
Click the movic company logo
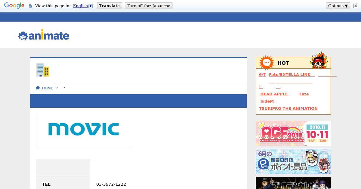tap(84, 130)
